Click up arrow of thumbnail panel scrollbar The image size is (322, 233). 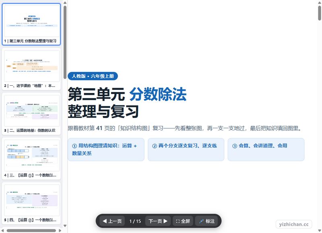[65, 3]
